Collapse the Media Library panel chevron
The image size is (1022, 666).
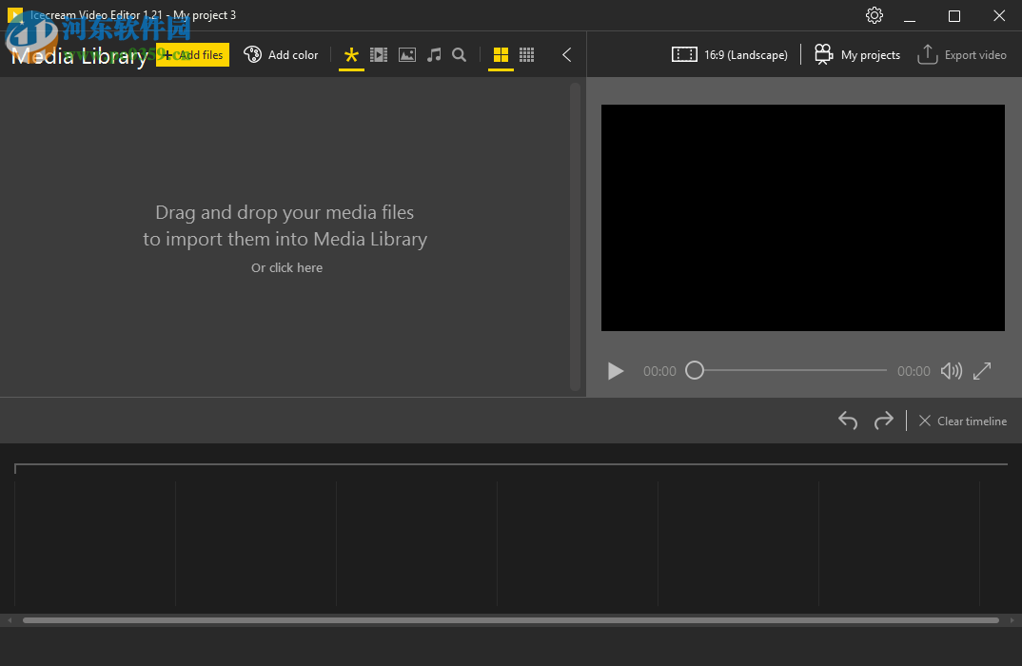coord(566,54)
